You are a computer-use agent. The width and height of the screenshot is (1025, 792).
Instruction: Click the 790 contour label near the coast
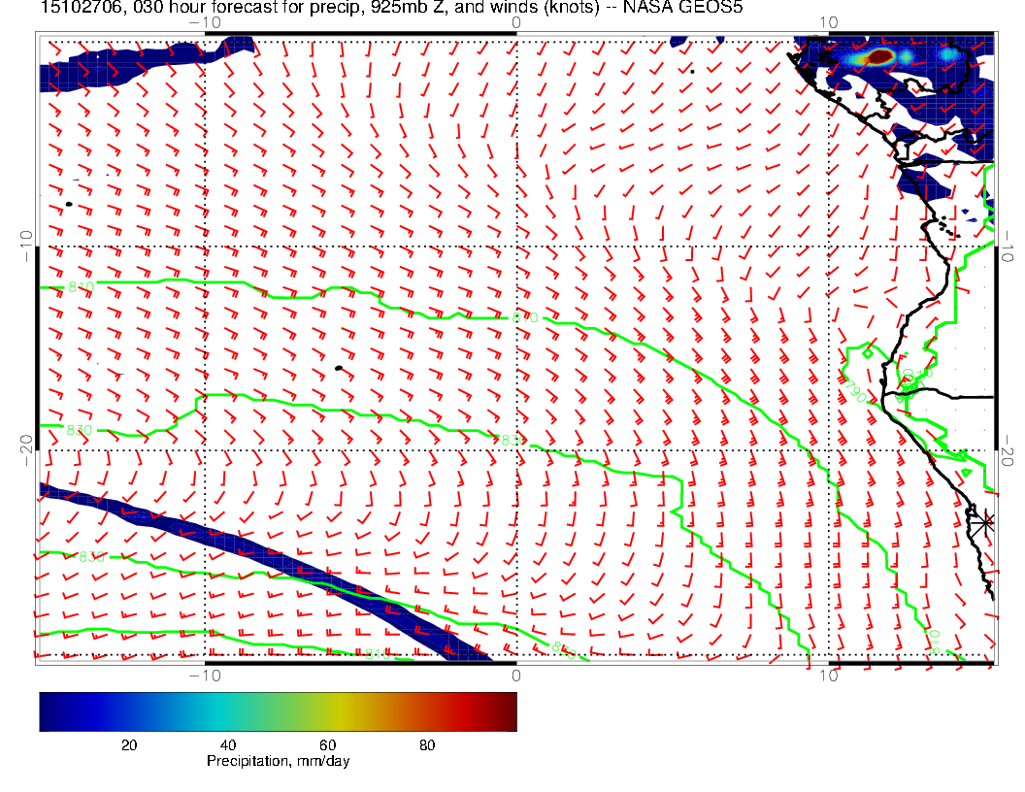tap(854, 391)
